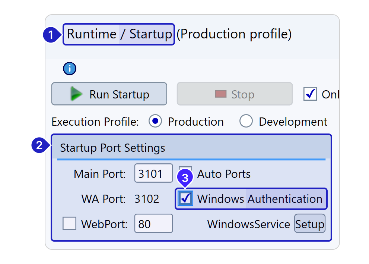
Task: Click the WebPort input field showing 80
Action: click(x=153, y=223)
